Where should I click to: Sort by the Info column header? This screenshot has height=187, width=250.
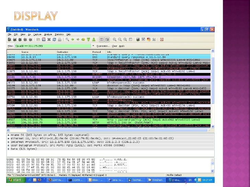coord(158,52)
